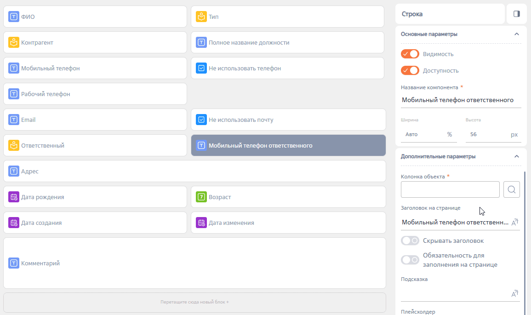Click the number icon of Возраст field
The width and height of the screenshot is (531, 315).
point(201,197)
